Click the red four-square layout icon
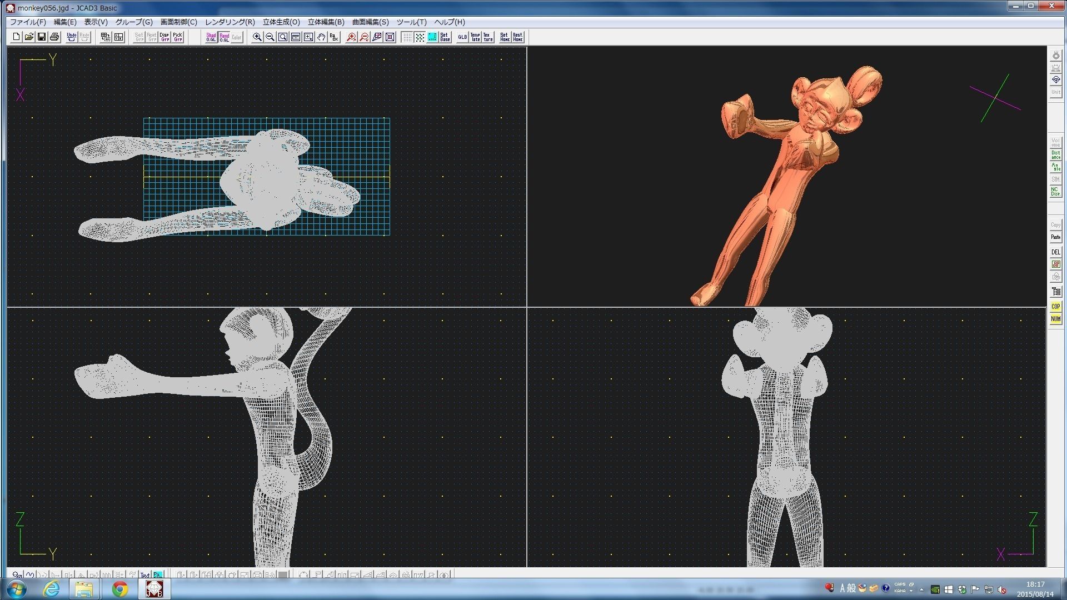Image resolution: width=1067 pixels, height=600 pixels. pos(1055,264)
